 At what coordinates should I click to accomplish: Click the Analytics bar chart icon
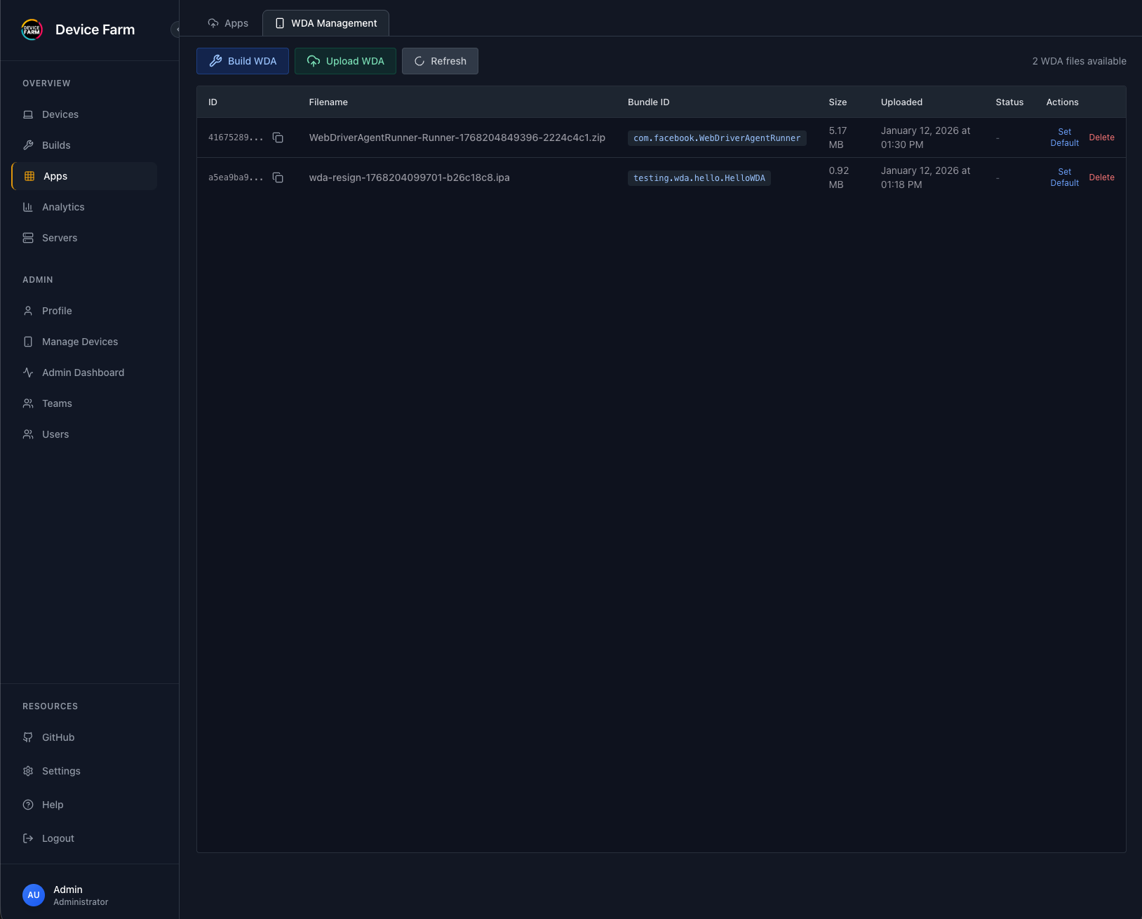(28, 207)
